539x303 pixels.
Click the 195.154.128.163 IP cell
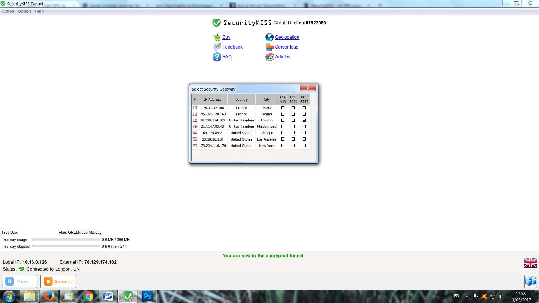click(213, 114)
